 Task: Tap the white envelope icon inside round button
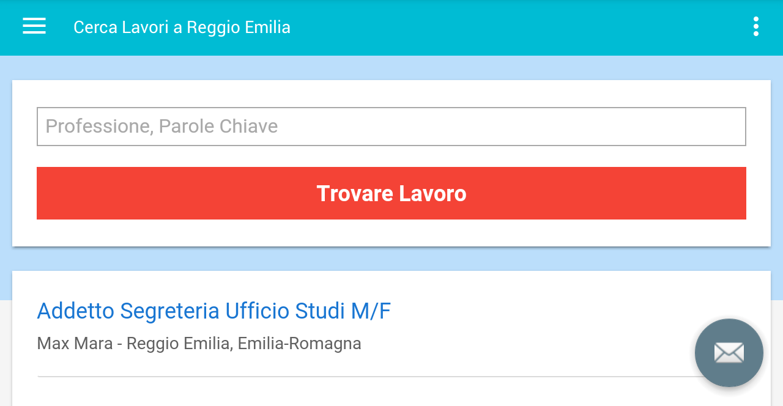729,353
